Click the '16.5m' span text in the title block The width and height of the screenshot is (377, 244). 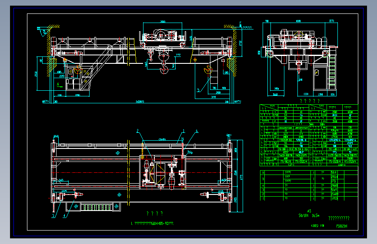[x=316, y=215]
